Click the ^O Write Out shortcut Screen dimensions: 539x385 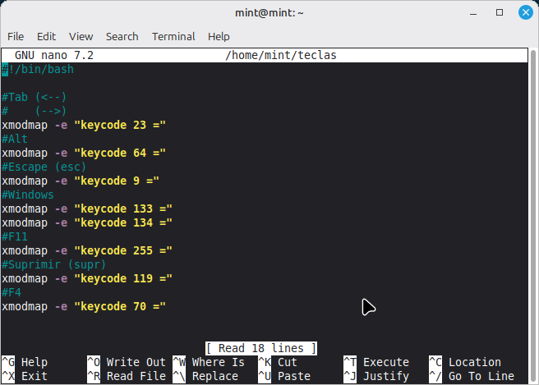[126, 362]
